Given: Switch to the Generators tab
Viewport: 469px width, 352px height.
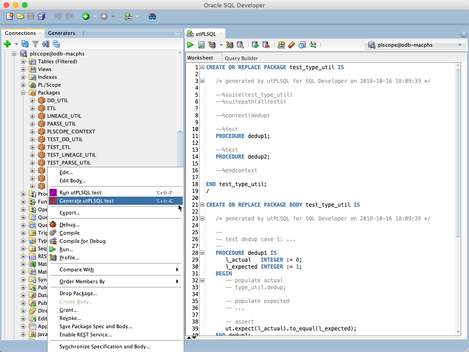Looking at the screenshot, I should coord(63,33).
